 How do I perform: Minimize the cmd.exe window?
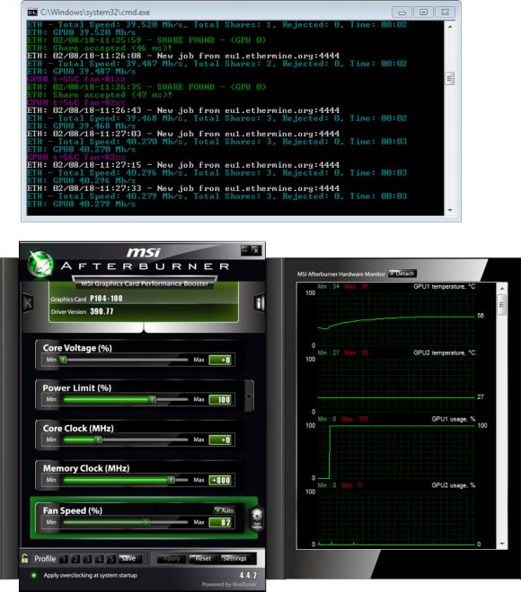coord(402,13)
